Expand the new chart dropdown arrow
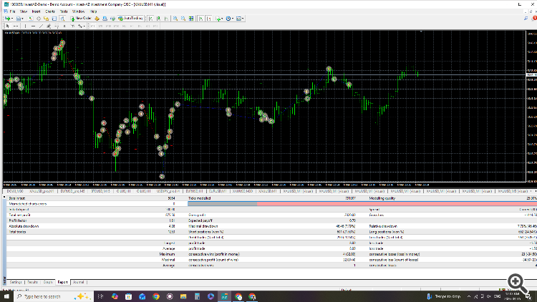The height and width of the screenshot is (302, 537). (14, 19)
